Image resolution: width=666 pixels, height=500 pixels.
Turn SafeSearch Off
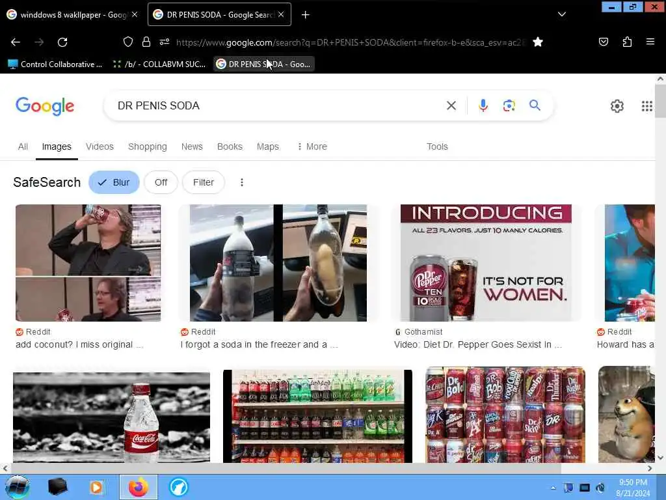point(161,182)
